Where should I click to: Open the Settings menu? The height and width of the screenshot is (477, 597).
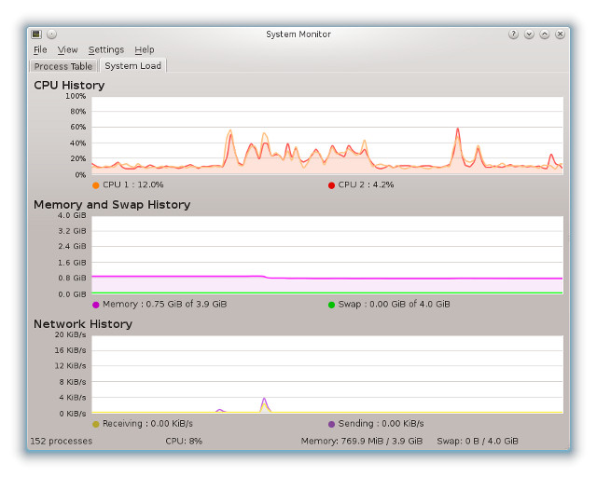[x=106, y=50]
